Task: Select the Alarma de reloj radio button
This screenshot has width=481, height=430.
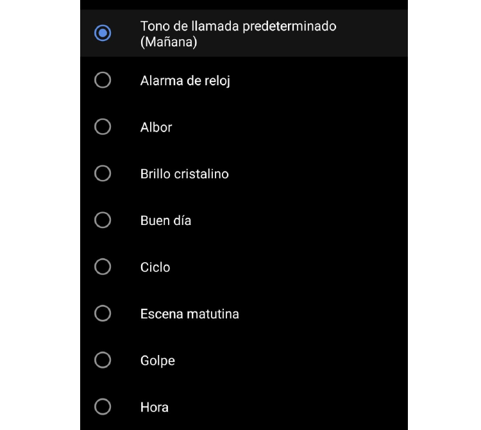Action: (103, 80)
